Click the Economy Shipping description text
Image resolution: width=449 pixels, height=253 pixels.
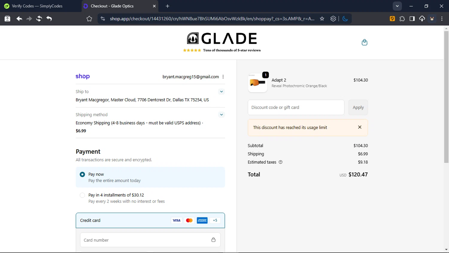tap(139, 123)
